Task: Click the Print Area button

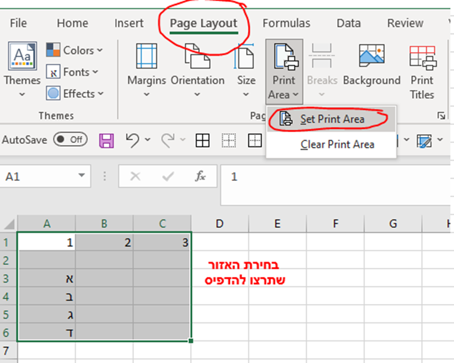Action: [284, 72]
